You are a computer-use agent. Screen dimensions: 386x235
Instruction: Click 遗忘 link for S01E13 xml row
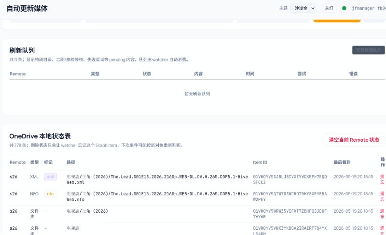(x=382, y=179)
